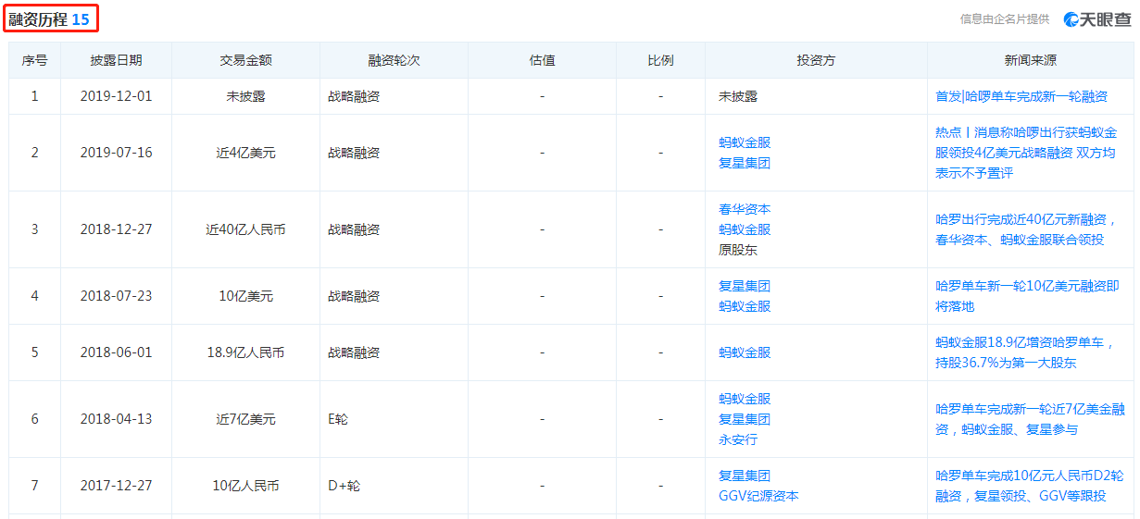Click investor 永安行 in the E轮 row
The width and height of the screenshot is (1140, 519).
[x=738, y=439]
